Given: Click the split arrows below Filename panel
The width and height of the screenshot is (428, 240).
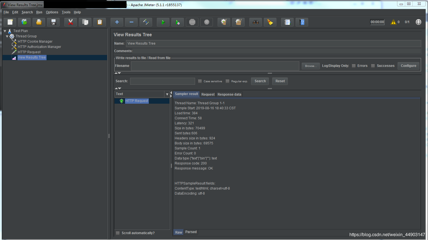Looking at the screenshot, I should pyautogui.click(x=118, y=73).
